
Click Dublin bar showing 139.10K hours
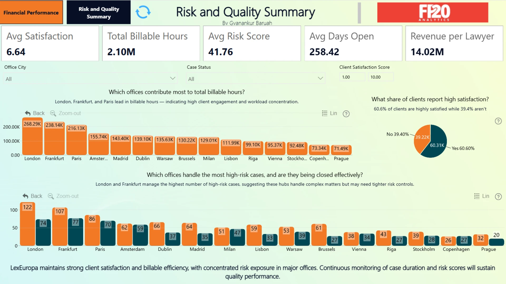[x=143, y=145]
